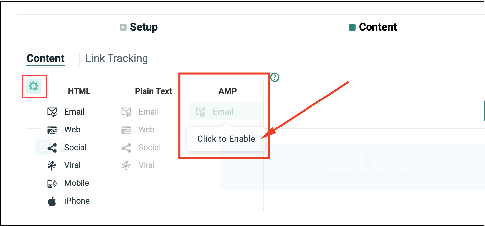Image resolution: width=485 pixels, height=226 pixels.
Task: Enable Plain Text Web option
Action: 146,130
